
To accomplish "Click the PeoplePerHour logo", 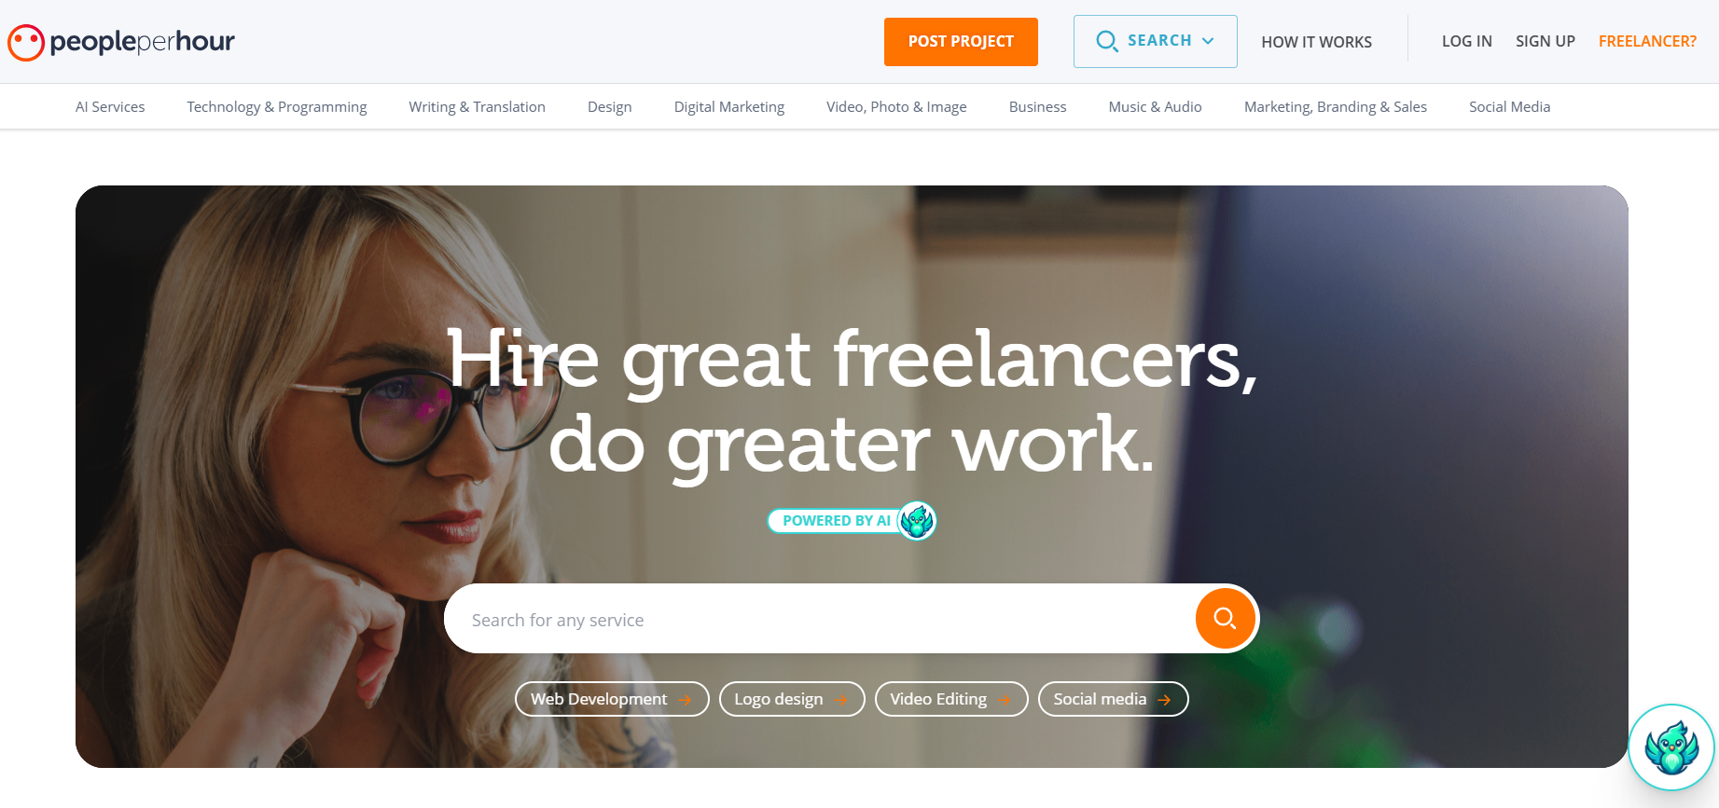I will (x=121, y=42).
